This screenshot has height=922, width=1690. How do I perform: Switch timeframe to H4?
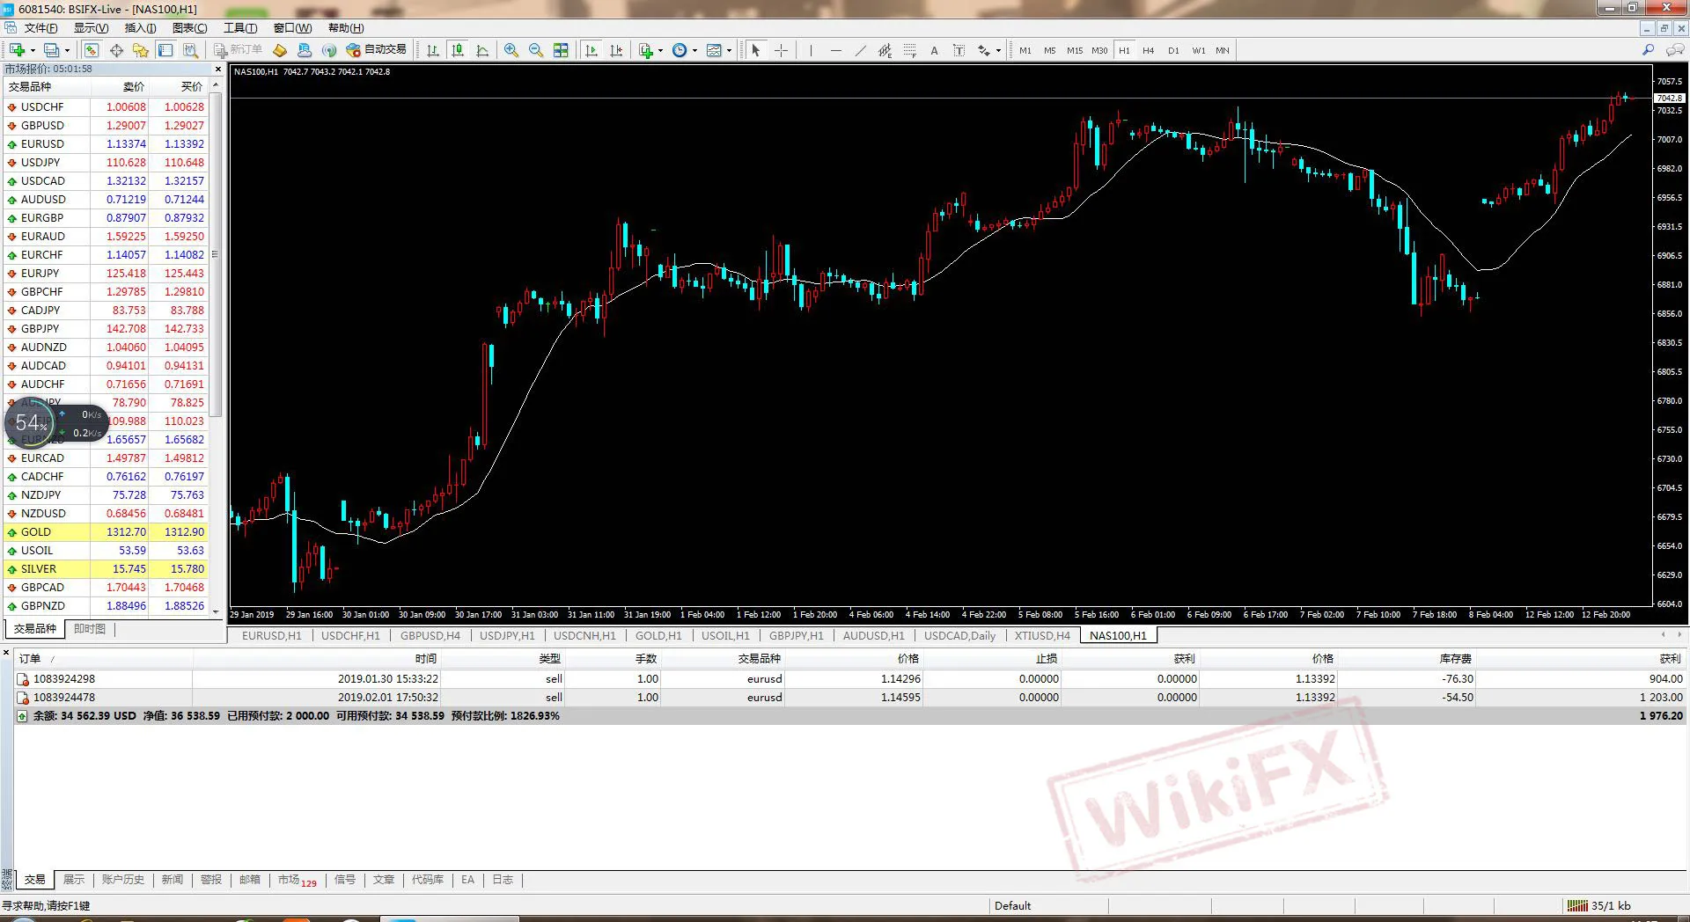1149,51
